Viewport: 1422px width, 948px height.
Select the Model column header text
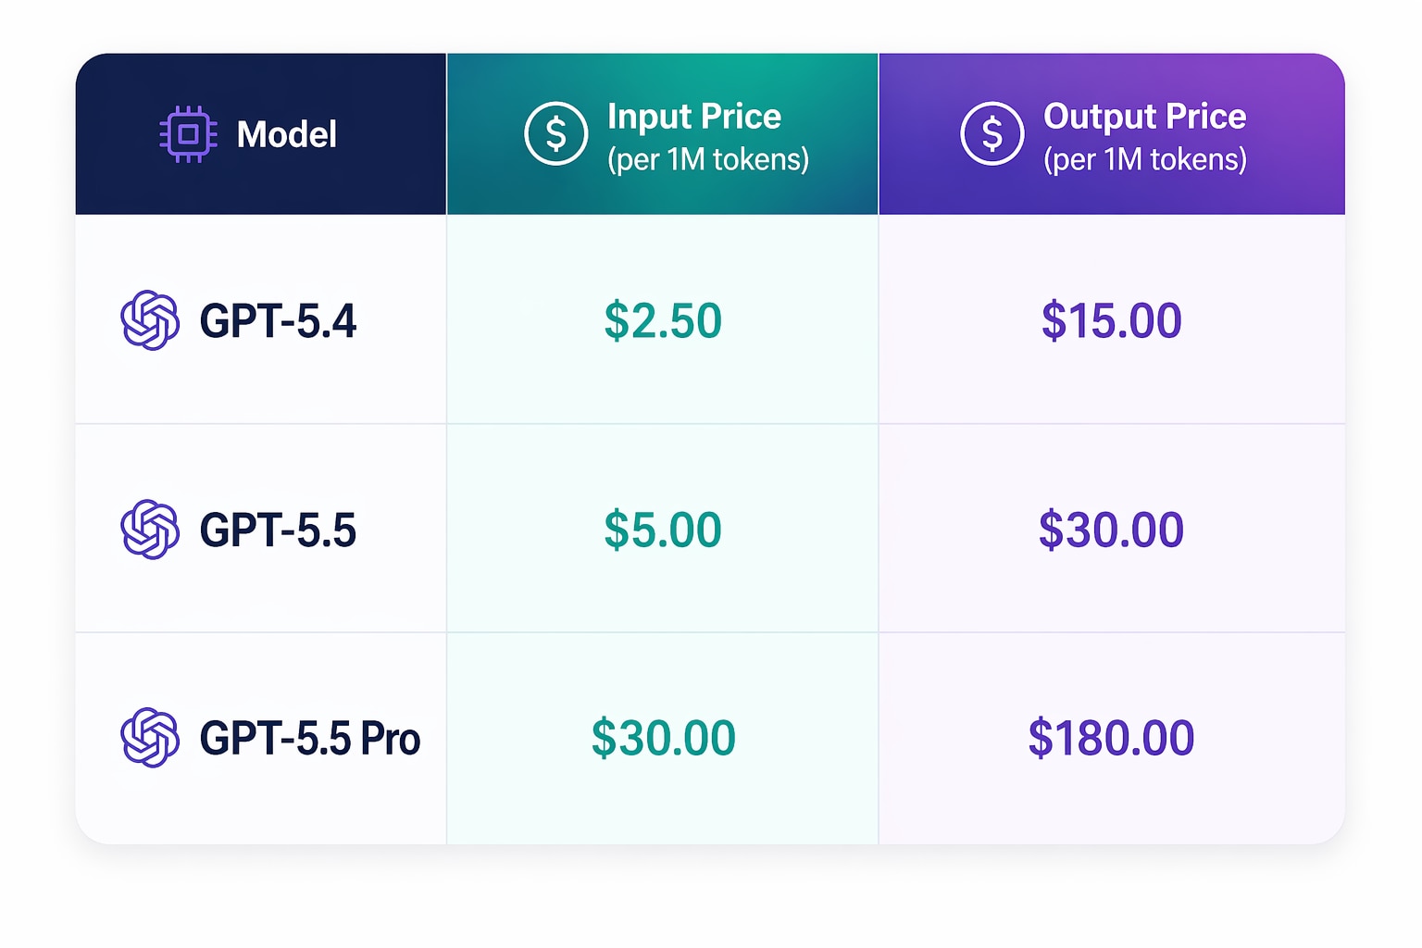pyautogui.click(x=286, y=135)
